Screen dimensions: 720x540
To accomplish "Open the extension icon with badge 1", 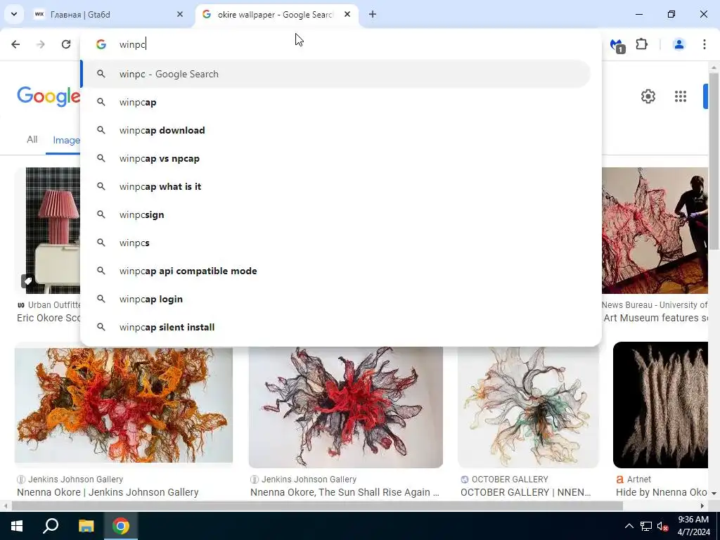I will pyautogui.click(x=617, y=45).
